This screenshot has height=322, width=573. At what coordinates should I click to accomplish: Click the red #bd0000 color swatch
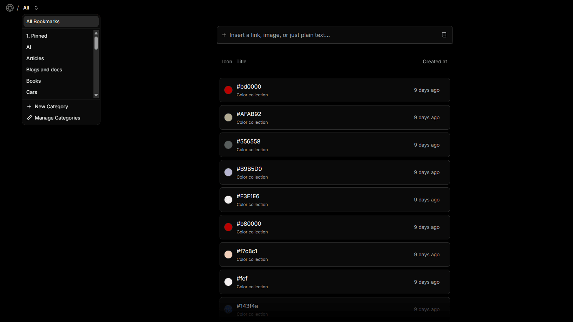tap(228, 90)
